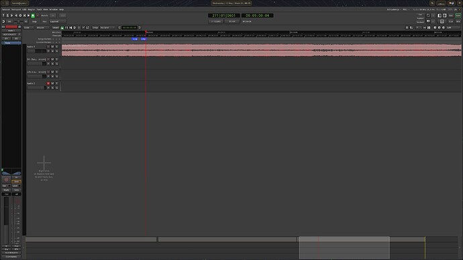Open the playlist button on Audio 1 track
Image resolution: width=463 pixels, height=260 pixels.
(x=48, y=51)
